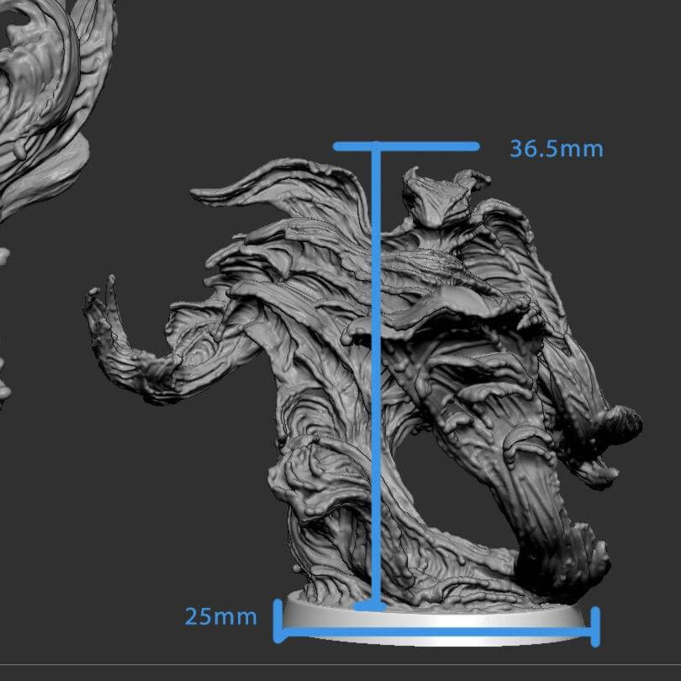Click the 25mm base width label
Screen dimensions: 681x681
tap(220, 616)
